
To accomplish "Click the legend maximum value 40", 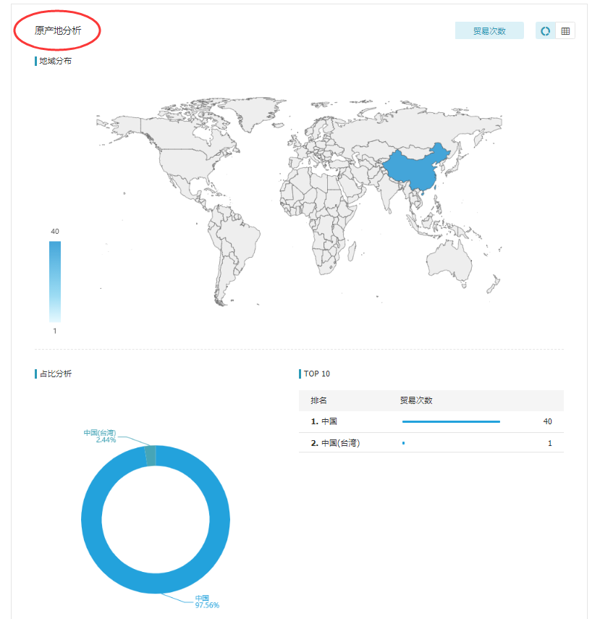I will click(55, 231).
